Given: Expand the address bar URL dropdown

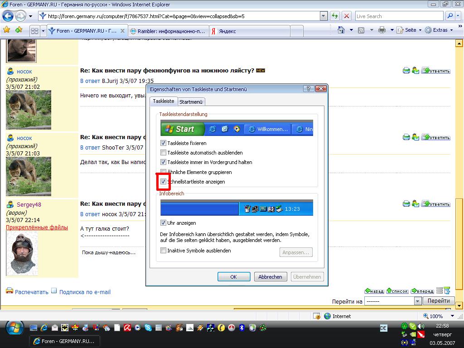Looking at the screenshot, I should [324, 16].
